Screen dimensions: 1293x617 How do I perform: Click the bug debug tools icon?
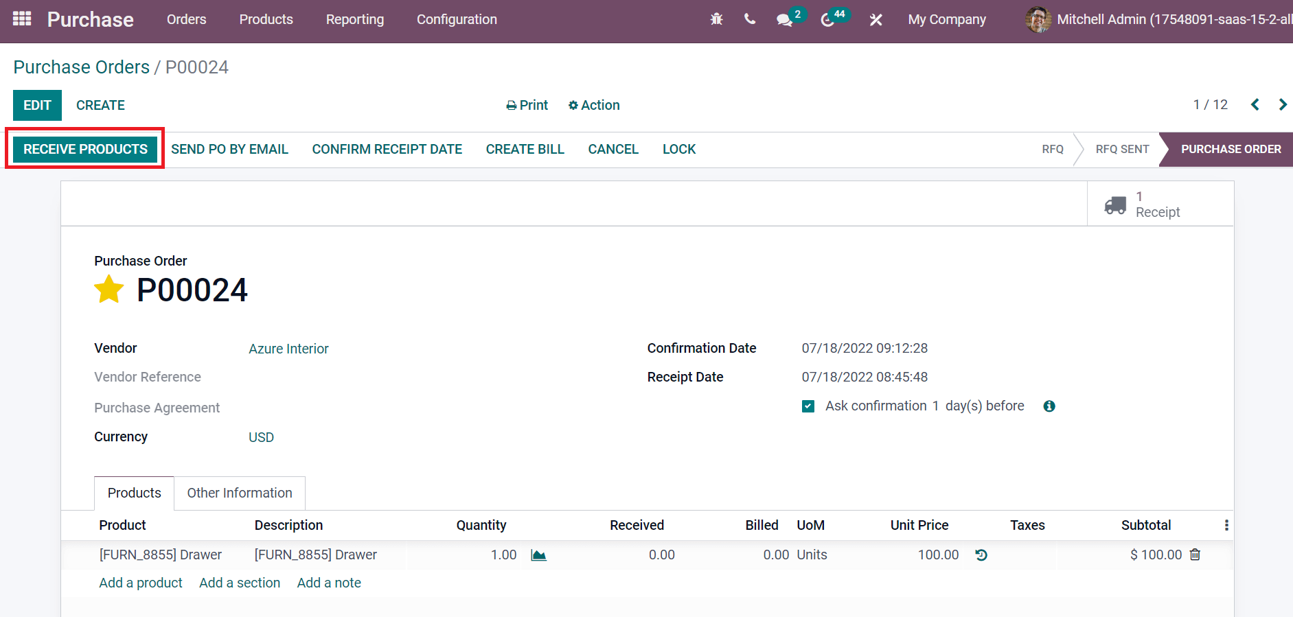click(716, 19)
